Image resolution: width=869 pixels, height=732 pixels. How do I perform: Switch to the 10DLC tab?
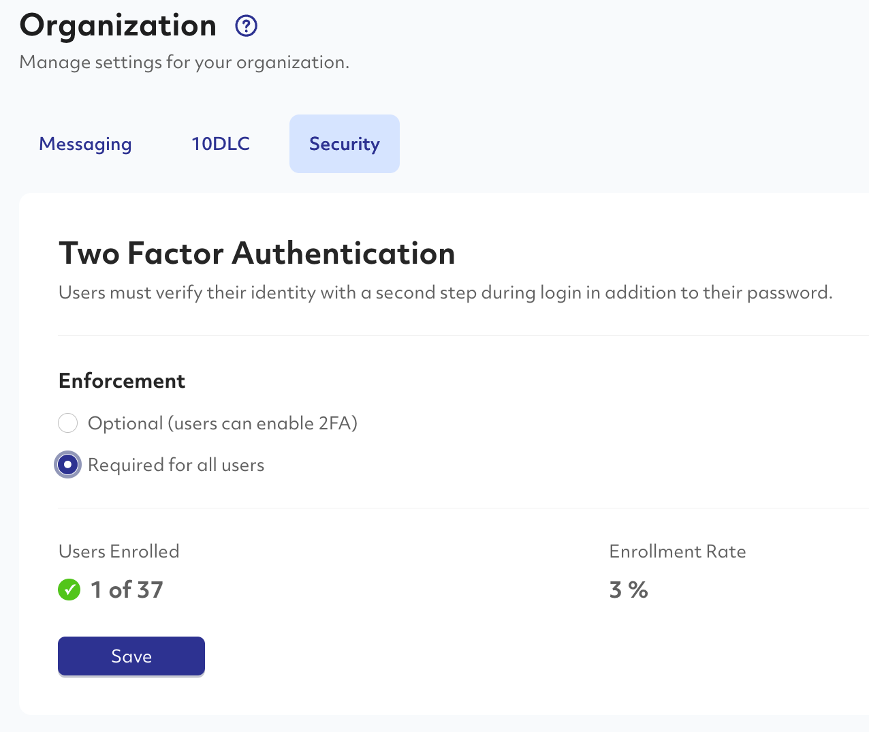tap(221, 144)
